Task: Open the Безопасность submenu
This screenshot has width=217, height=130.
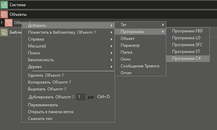Action: click(68, 60)
